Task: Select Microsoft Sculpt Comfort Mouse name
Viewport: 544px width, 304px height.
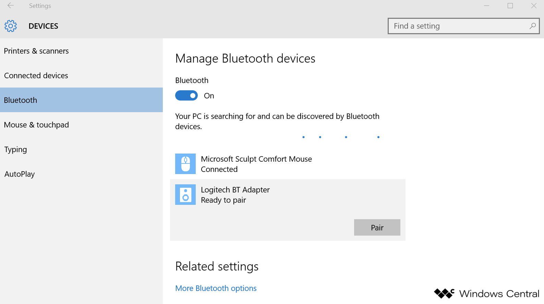Action: pyautogui.click(x=256, y=159)
